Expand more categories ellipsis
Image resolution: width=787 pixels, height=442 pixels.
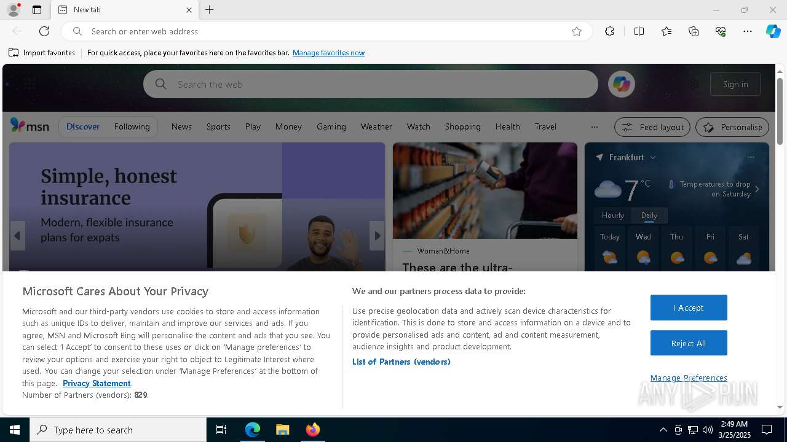594,127
